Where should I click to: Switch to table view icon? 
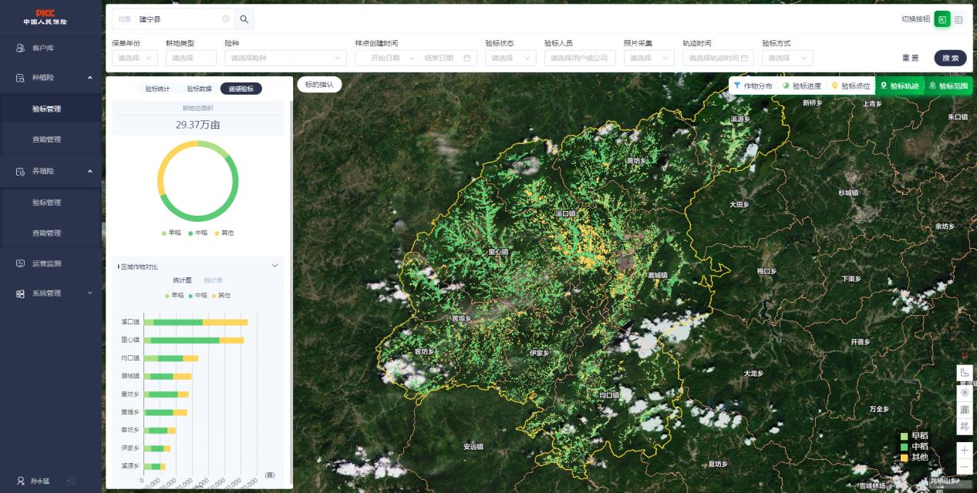958,19
